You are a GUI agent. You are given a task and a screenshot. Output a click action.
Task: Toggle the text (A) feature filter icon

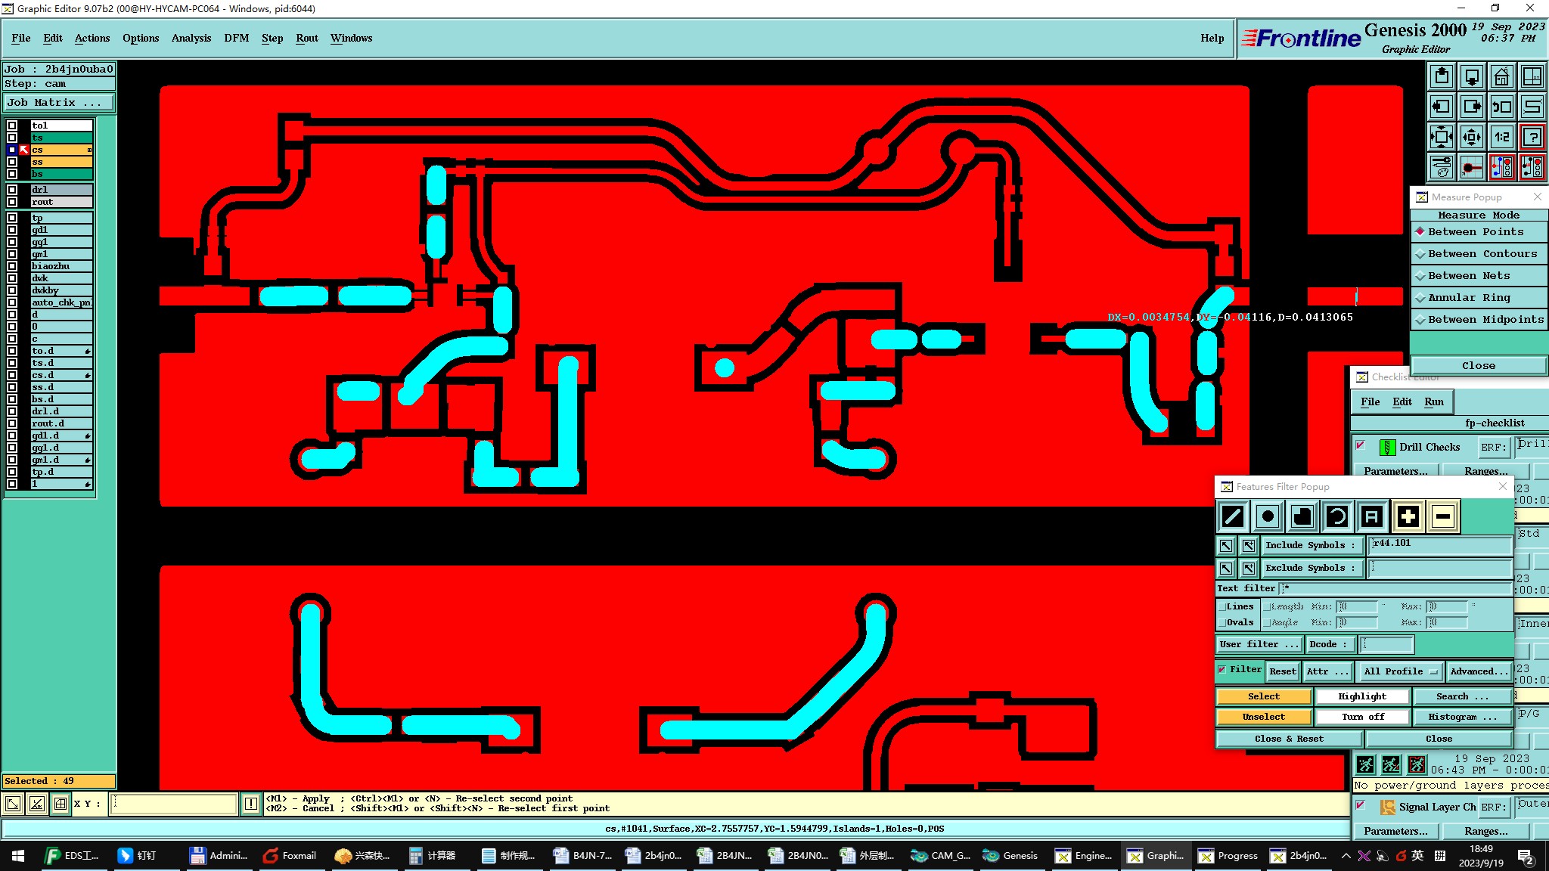(1372, 516)
